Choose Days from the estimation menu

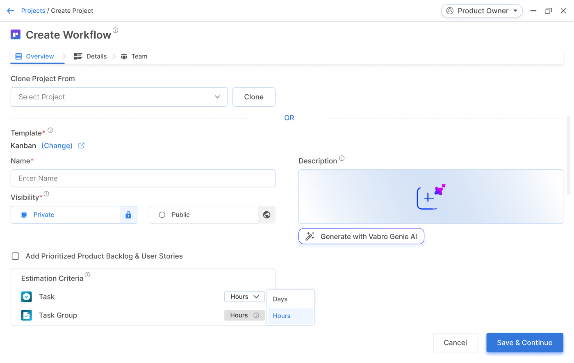pos(280,299)
